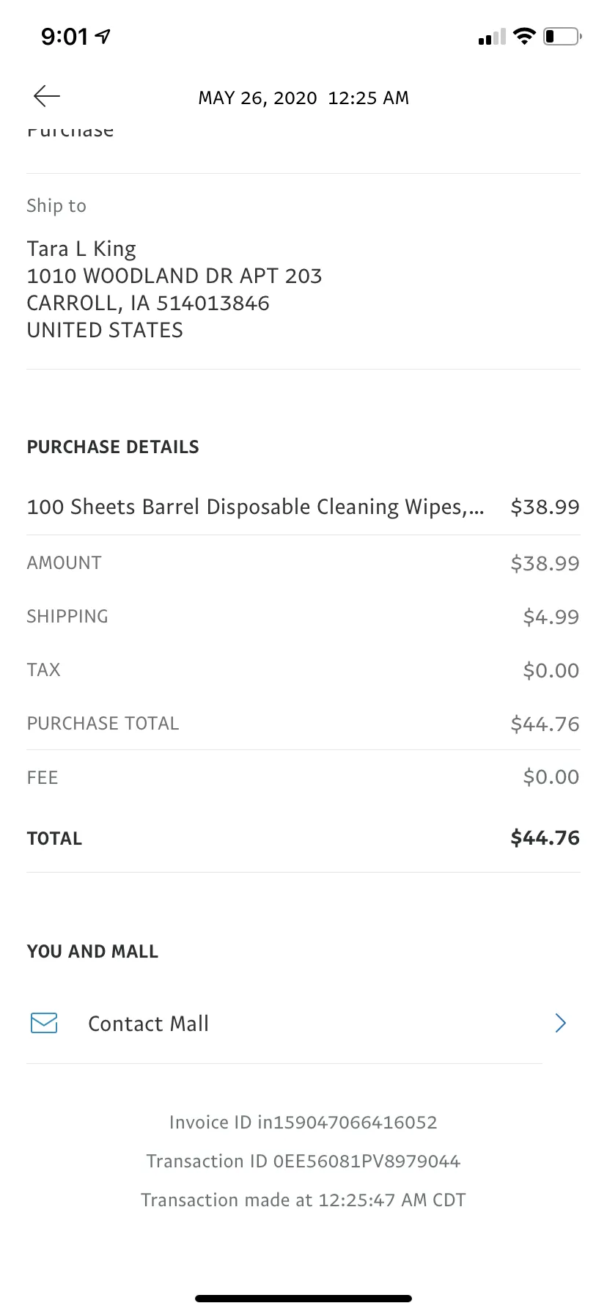Tap the TOTAL $44.76 amount
Image resolution: width=607 pixels, height=1314 pixels.
[545, 837]
